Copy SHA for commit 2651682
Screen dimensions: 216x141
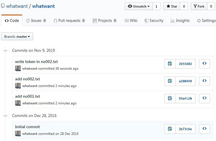click(x=170, y=64)
